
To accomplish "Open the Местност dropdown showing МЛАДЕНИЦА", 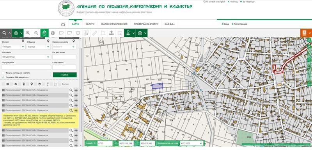I will click(26, 57).
